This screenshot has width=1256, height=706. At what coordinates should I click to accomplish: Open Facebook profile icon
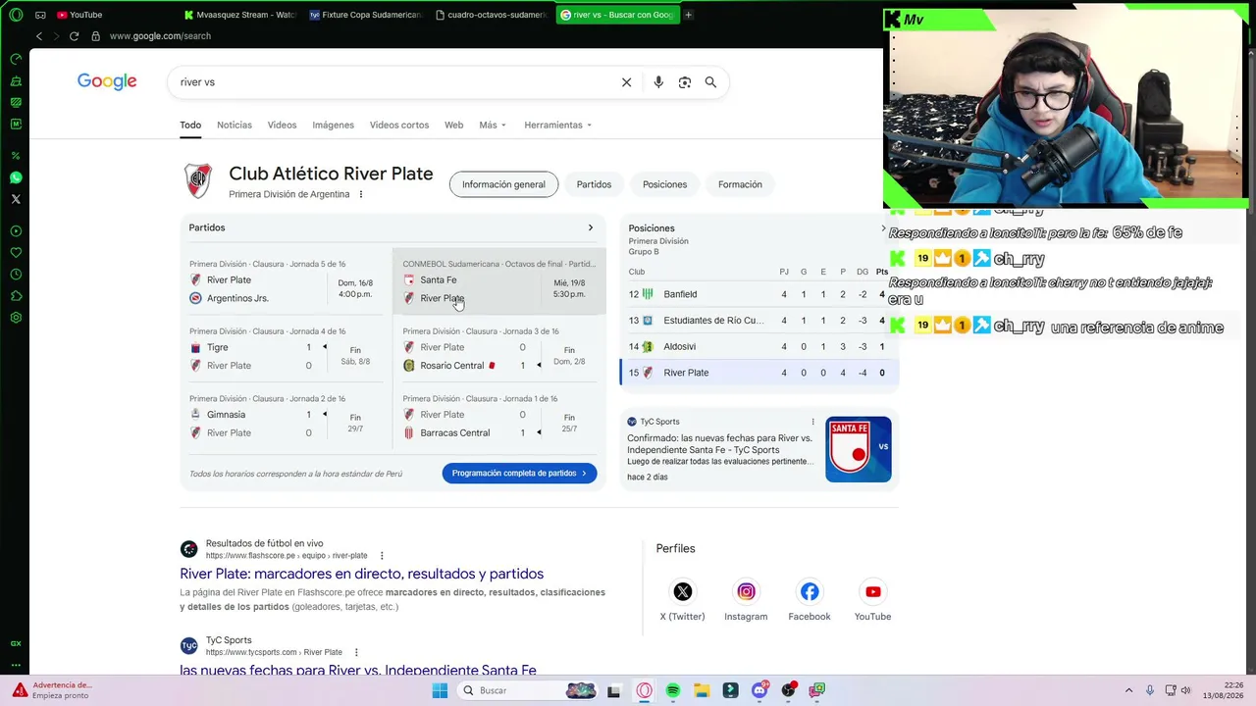810,591
